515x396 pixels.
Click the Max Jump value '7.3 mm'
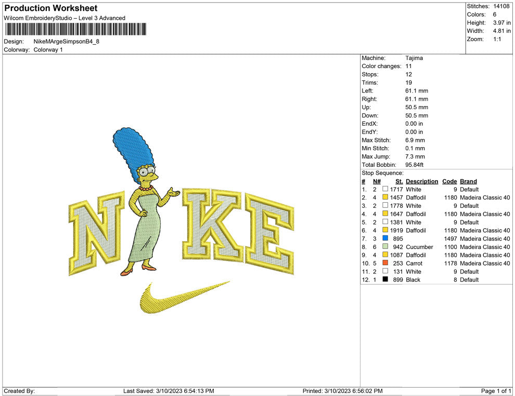point(415,156)
